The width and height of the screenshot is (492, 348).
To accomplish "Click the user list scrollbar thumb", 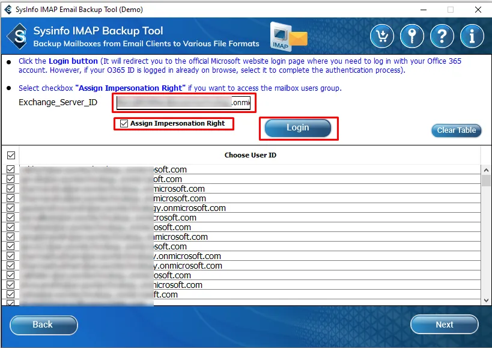I will click(486, 180).
